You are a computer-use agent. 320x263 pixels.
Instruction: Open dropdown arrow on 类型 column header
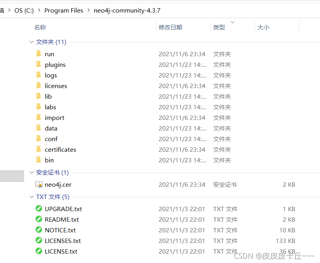232,22
